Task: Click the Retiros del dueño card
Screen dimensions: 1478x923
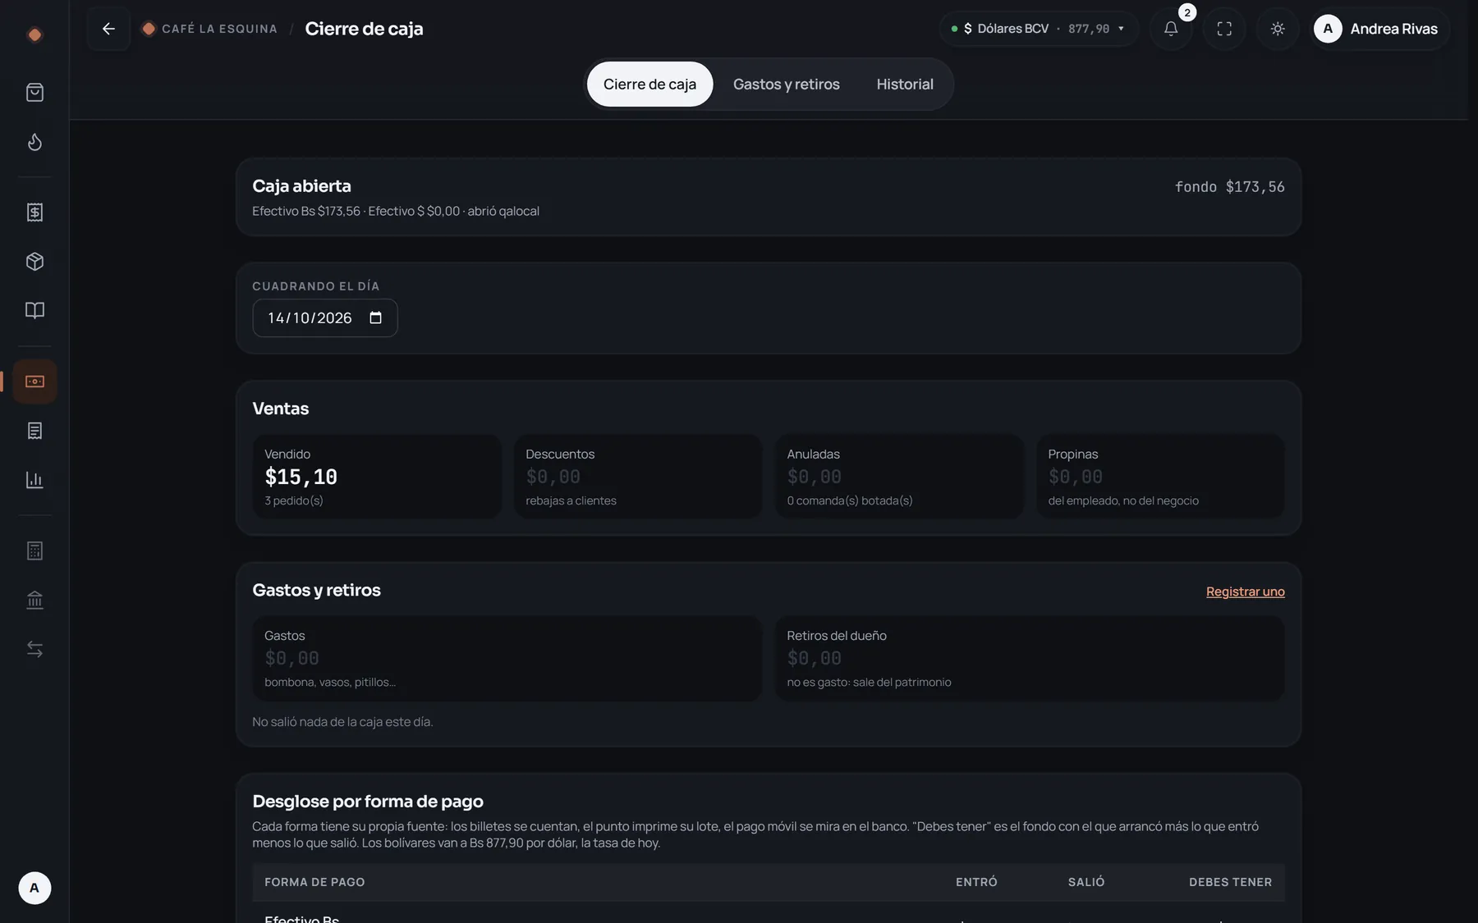Action: pyautogui.click(x=1030, y=658)
